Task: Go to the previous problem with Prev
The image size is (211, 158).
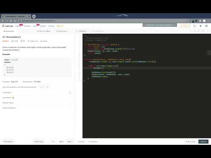Action: [x=53, y=142]
